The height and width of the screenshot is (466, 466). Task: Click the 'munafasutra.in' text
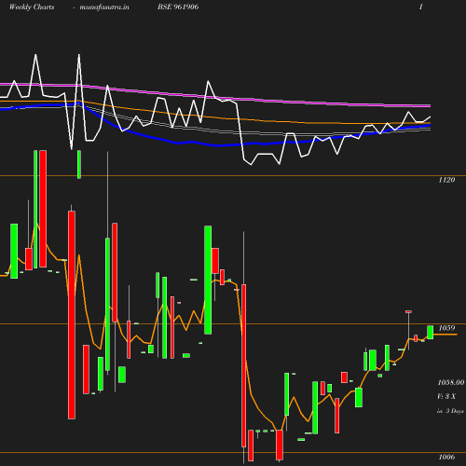(x=104, y=7)
